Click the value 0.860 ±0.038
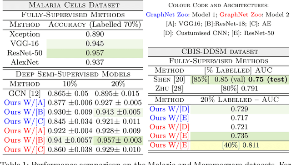The width and height of the screenshot is (291, 165). pos(70,150)
